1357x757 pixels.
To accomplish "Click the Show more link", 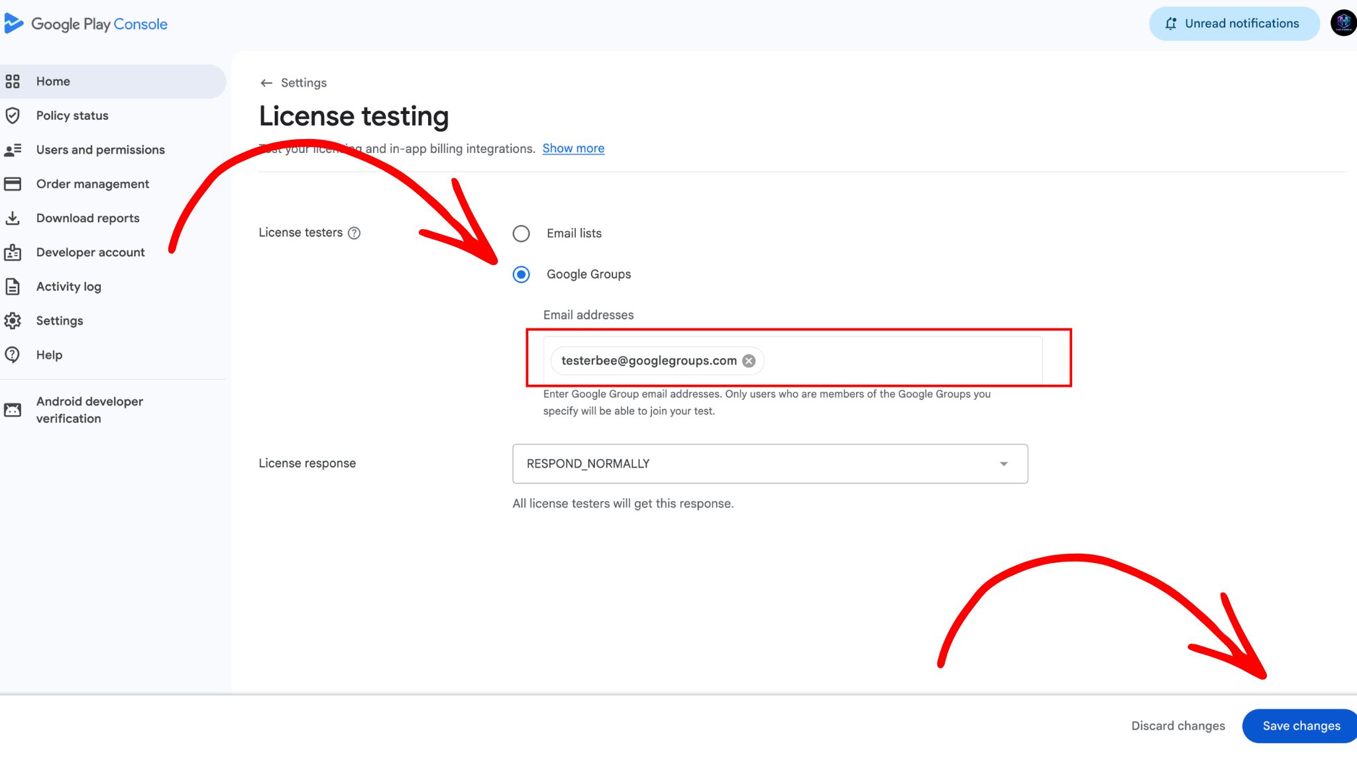I will pyautogui.click(x=573, y=148).
